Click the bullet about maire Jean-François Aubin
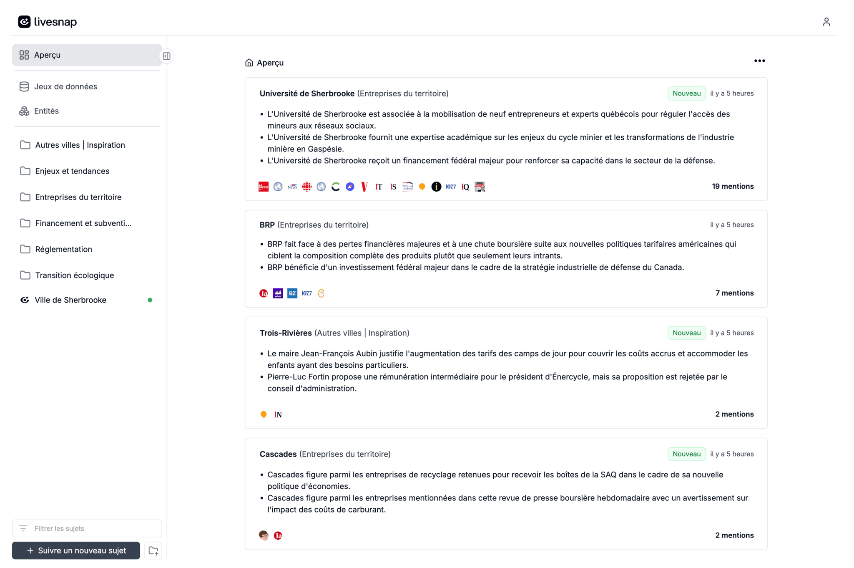 [507, 359]
